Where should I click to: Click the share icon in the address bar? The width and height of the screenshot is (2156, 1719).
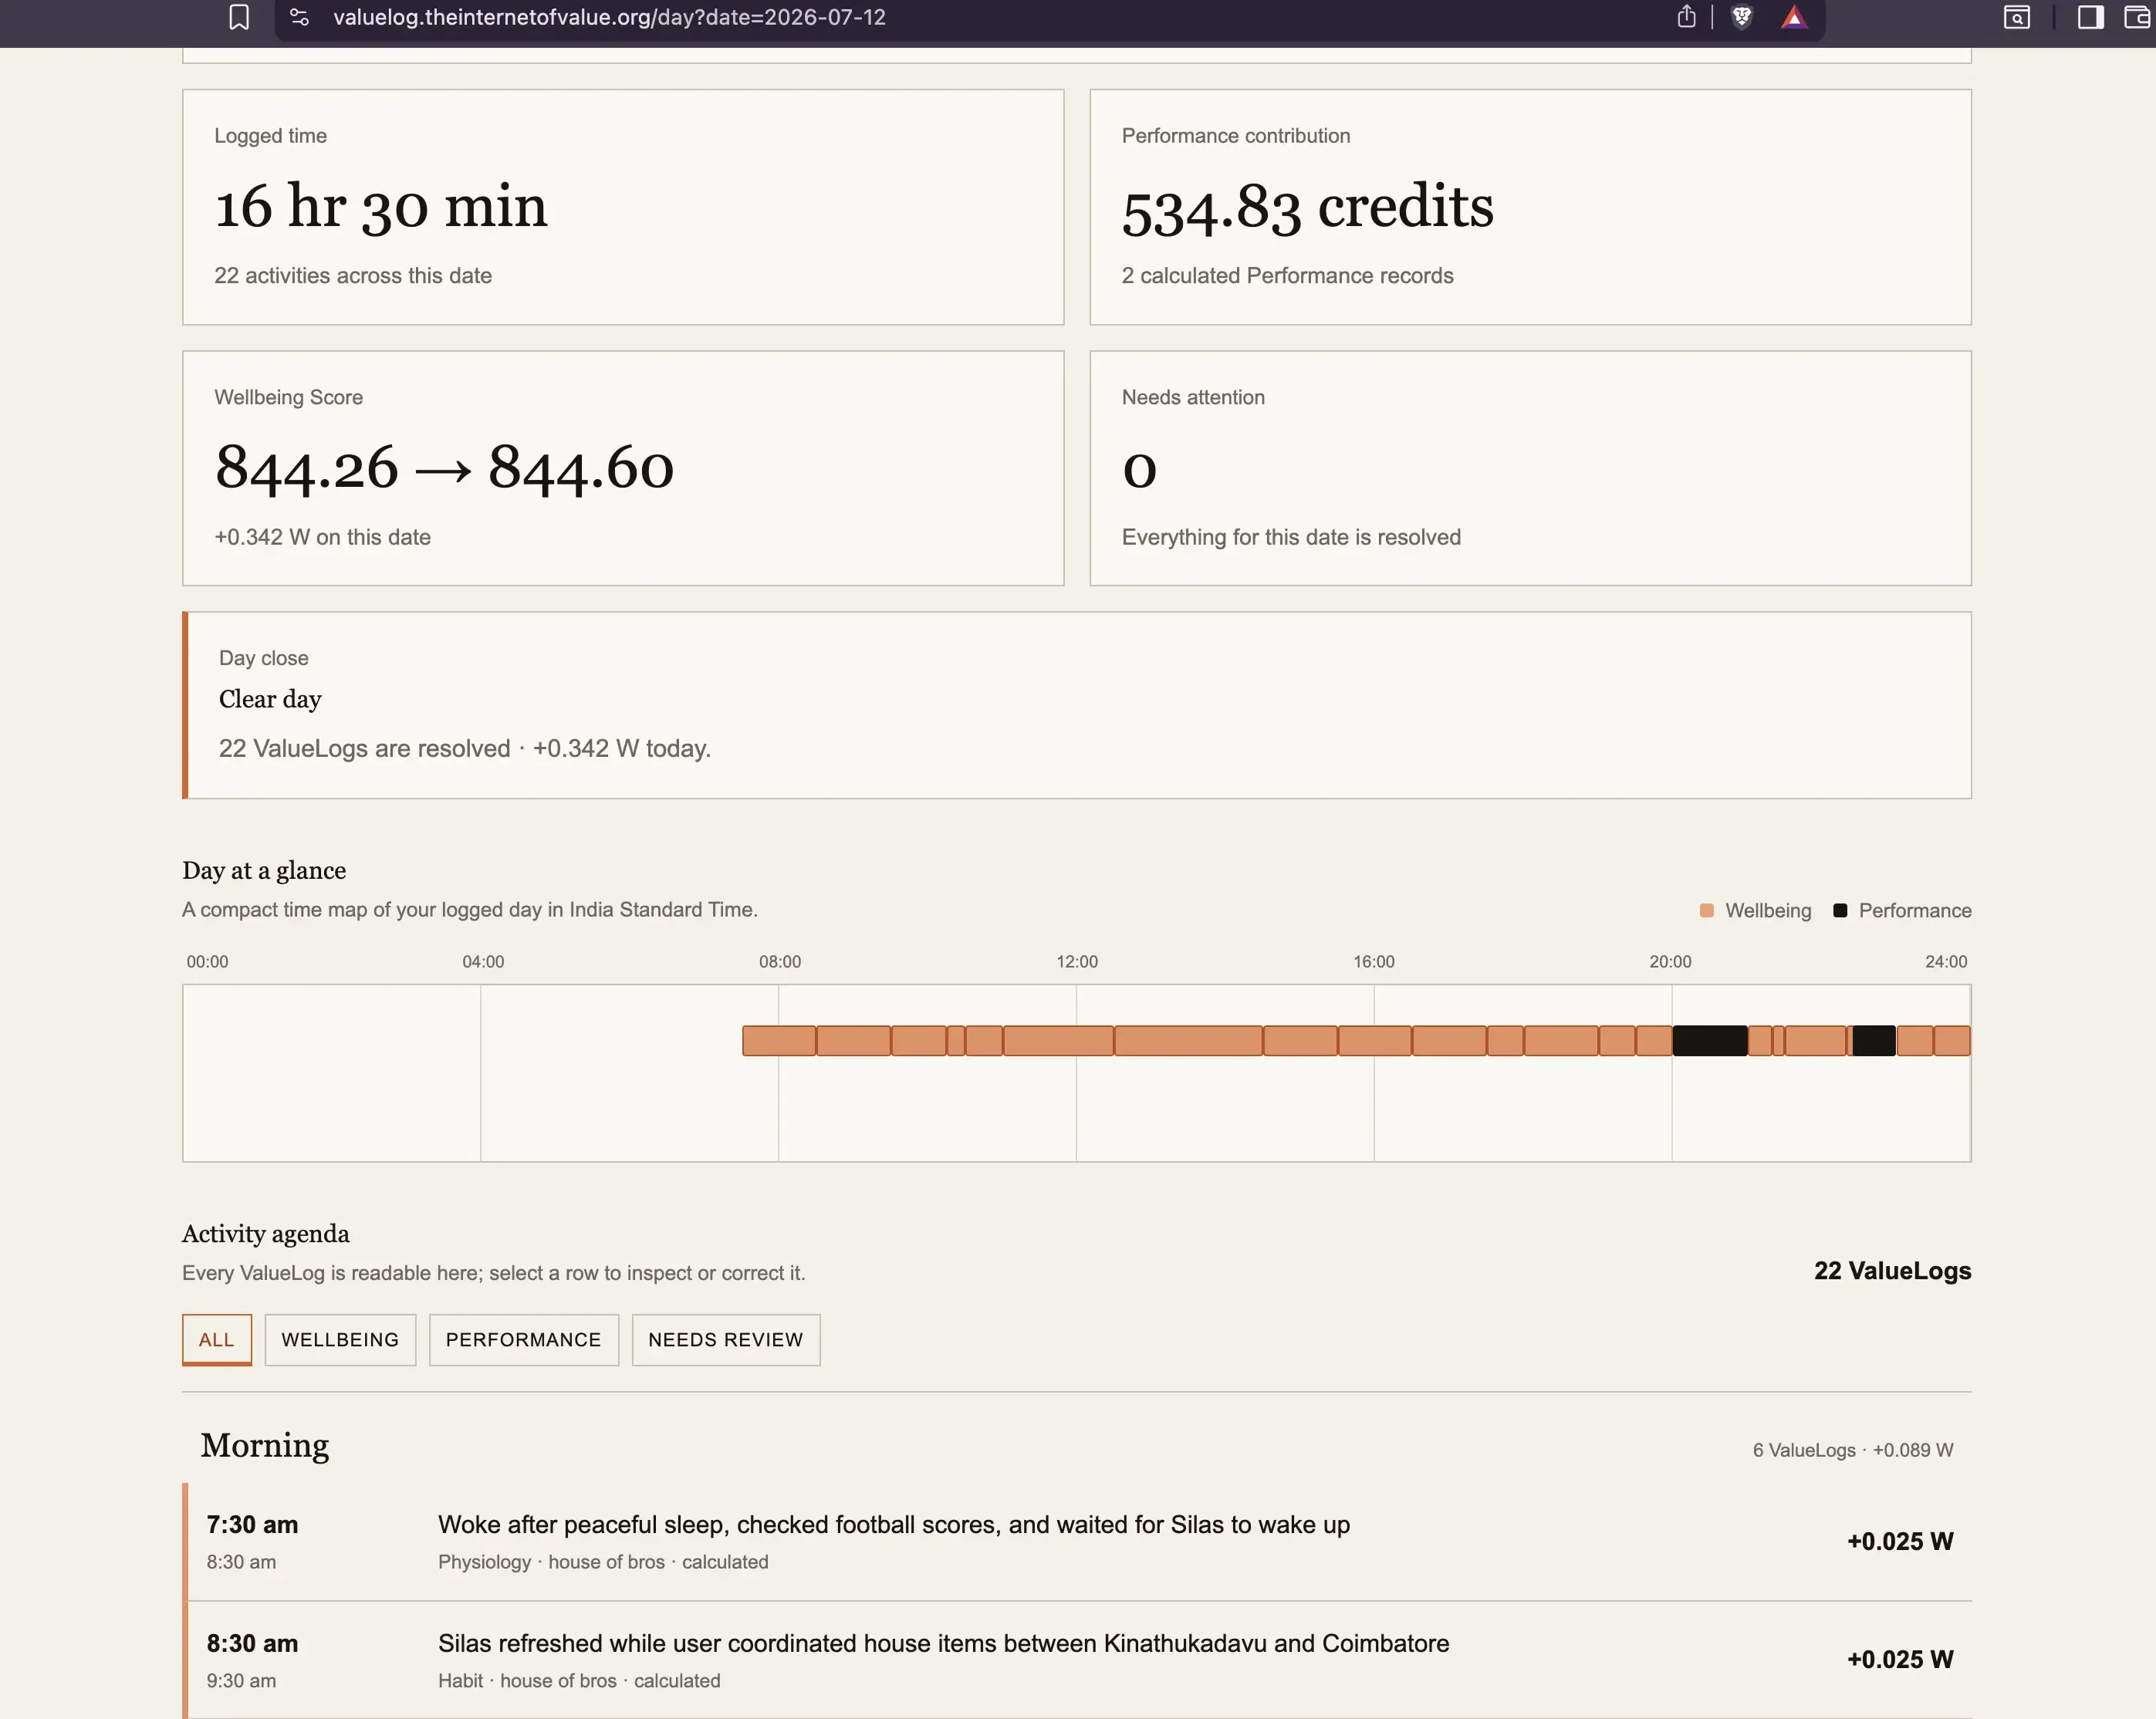(1686, 17)
